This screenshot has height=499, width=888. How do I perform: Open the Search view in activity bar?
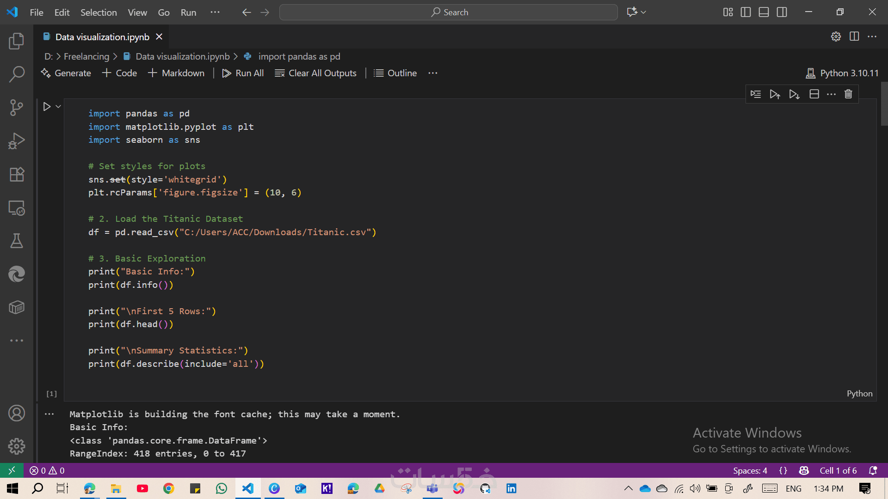coord(17,74)
